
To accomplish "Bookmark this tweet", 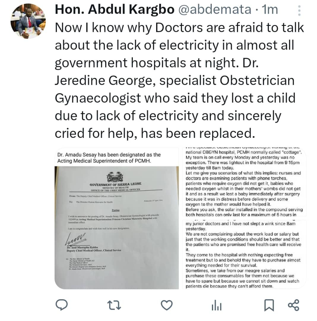I will [x=269, y=305].
